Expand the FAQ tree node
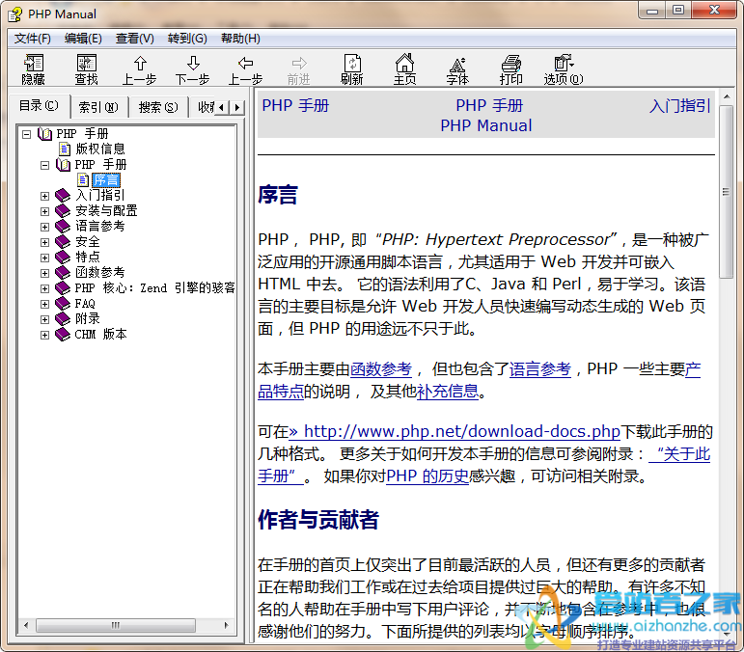Viewport: 744px width, 652px height. click(x=44, y=304)
